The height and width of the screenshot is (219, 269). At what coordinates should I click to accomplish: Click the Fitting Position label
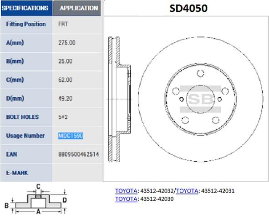pos(26,24)
